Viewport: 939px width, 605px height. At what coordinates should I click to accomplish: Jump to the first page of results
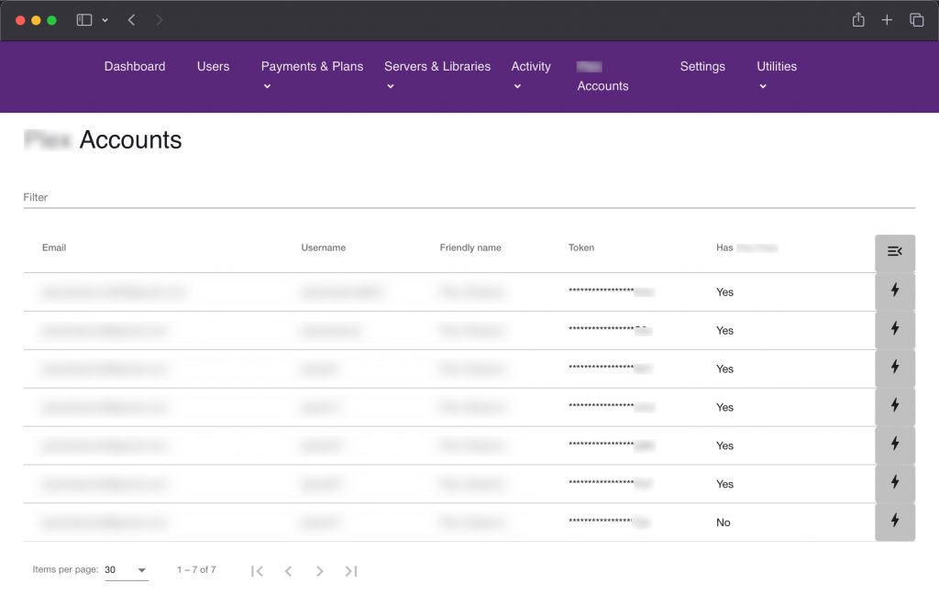[x=257, y=571]
